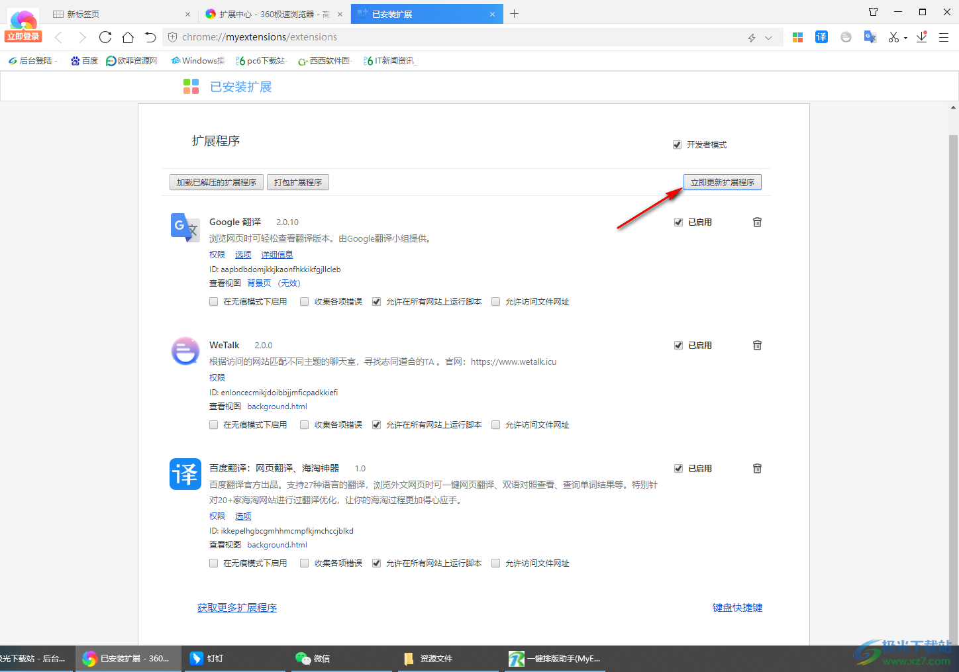Open Google 翻译 选项 link
This screenshot has height=672, width=959.
[x=243, y=255]
